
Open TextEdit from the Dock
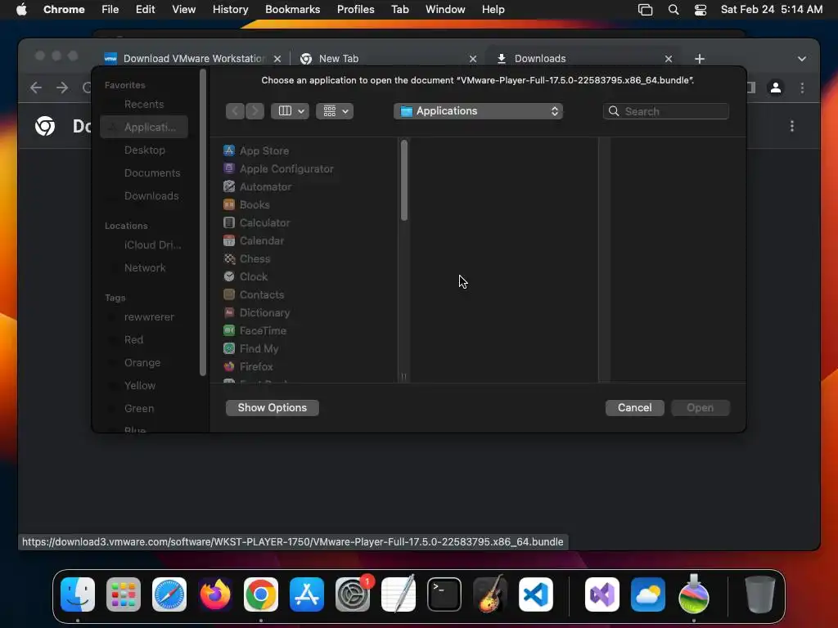(399, 594)
